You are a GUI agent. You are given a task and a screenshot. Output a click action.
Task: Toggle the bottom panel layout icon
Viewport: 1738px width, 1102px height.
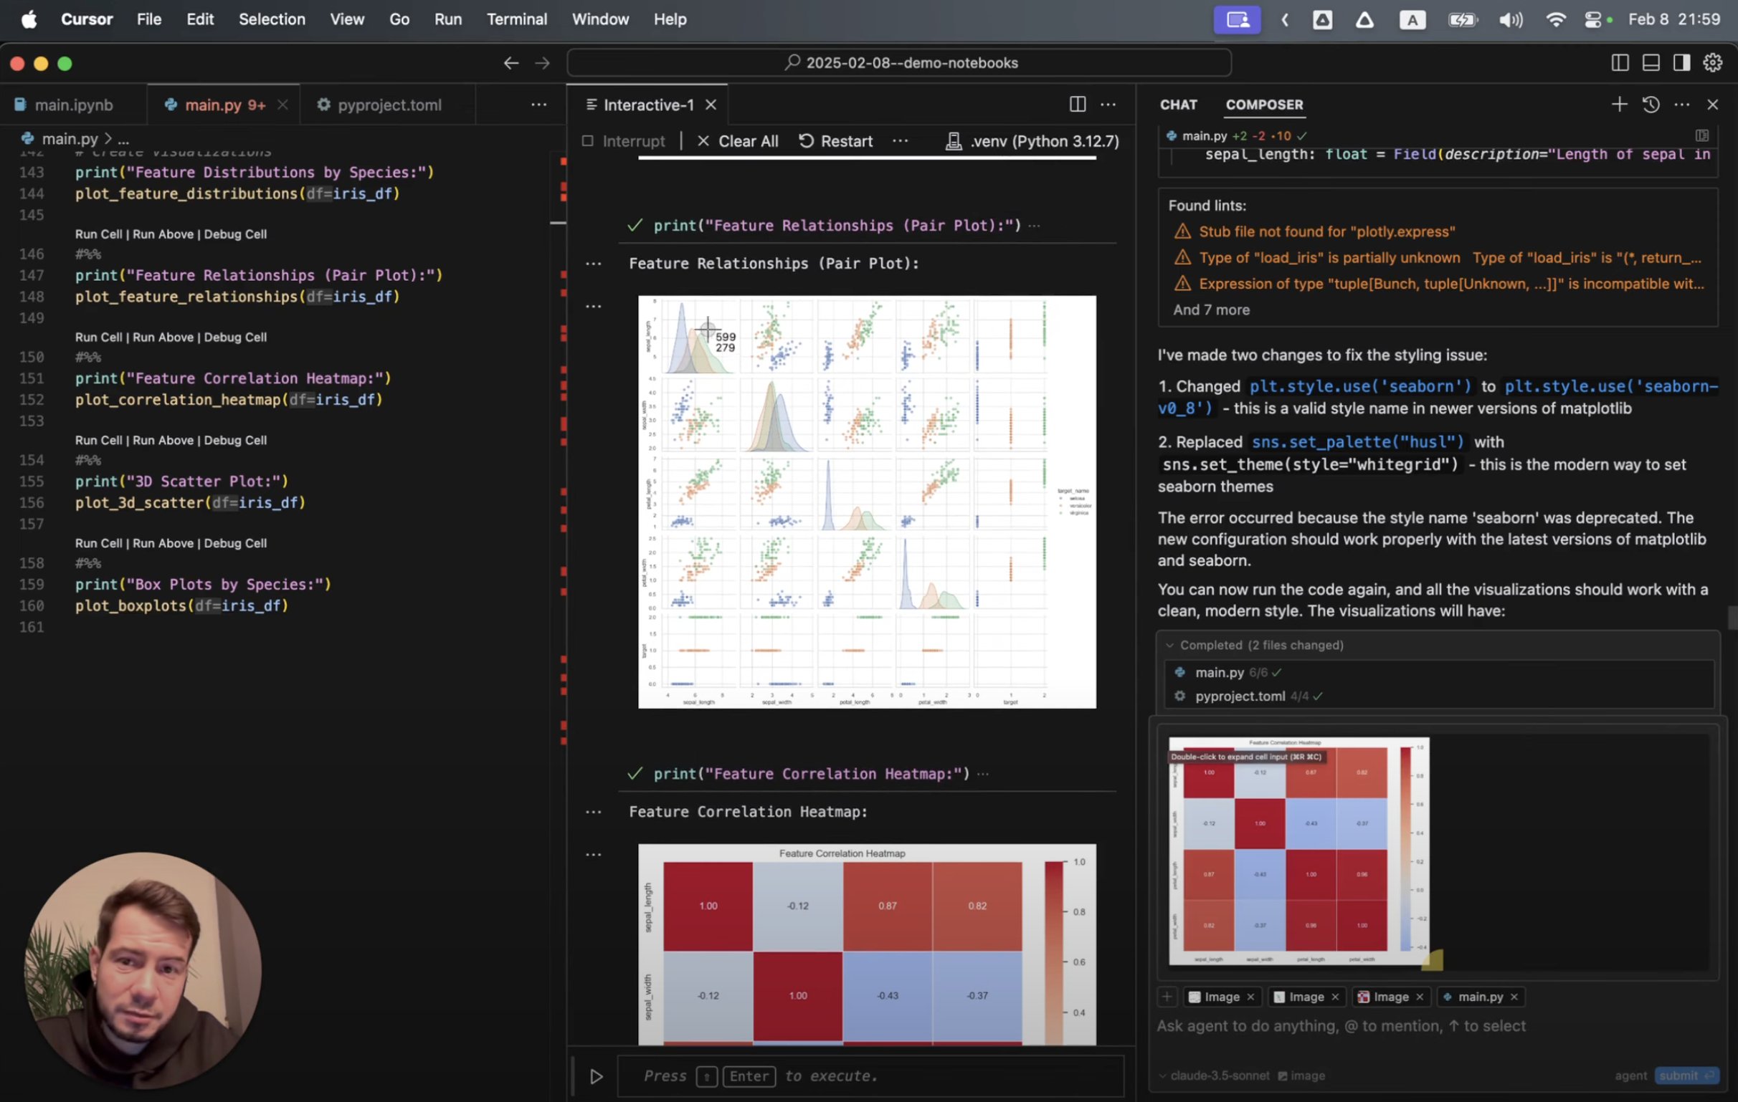point(1651,63)
